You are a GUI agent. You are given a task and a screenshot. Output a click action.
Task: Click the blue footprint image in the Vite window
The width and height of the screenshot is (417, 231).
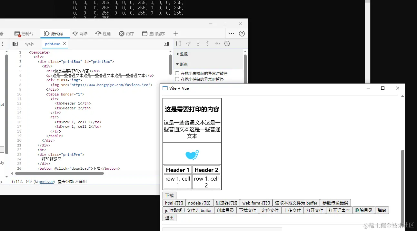click(x=192, y=155)
